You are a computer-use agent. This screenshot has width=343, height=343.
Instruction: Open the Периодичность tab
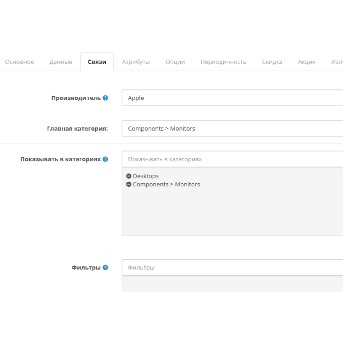pyautogui.click(x=223, y=62)
